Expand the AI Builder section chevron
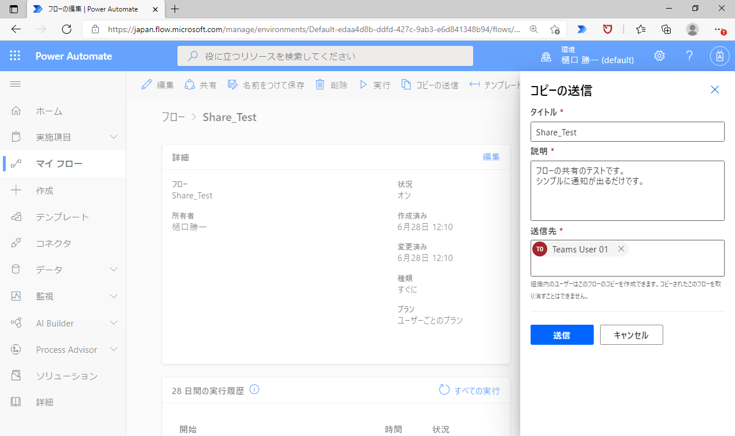Viewport: 735px width, 436px height. tap(114, 323)
